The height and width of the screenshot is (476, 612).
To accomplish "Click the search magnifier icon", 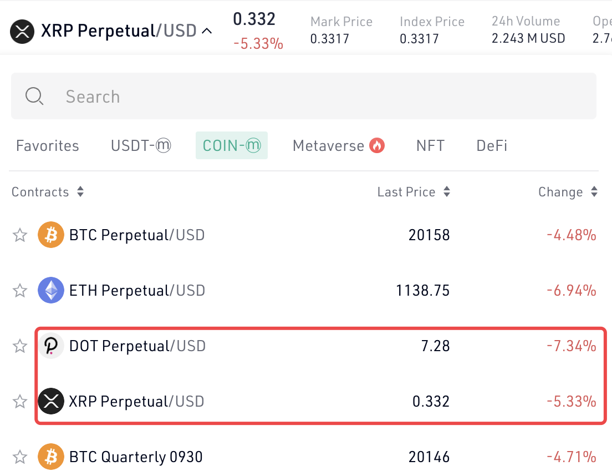I will [x=34, y=96].
